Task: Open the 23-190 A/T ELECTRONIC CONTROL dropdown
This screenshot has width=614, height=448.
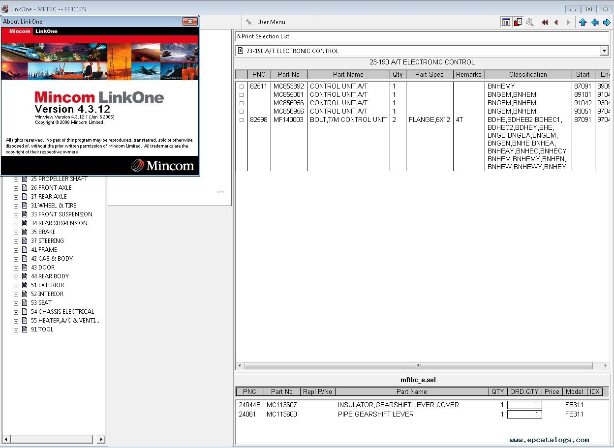Action: [x=604, y=51]
